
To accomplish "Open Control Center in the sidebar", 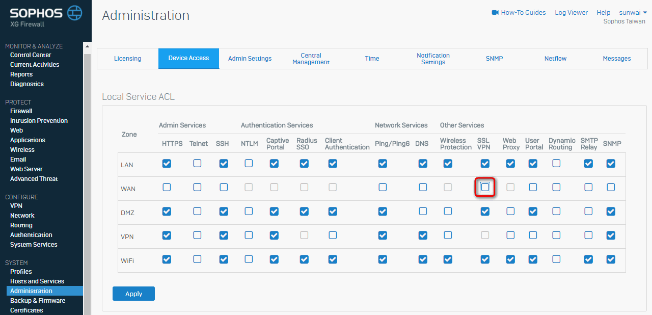I will pyautogui.click(x=31, y=55).
